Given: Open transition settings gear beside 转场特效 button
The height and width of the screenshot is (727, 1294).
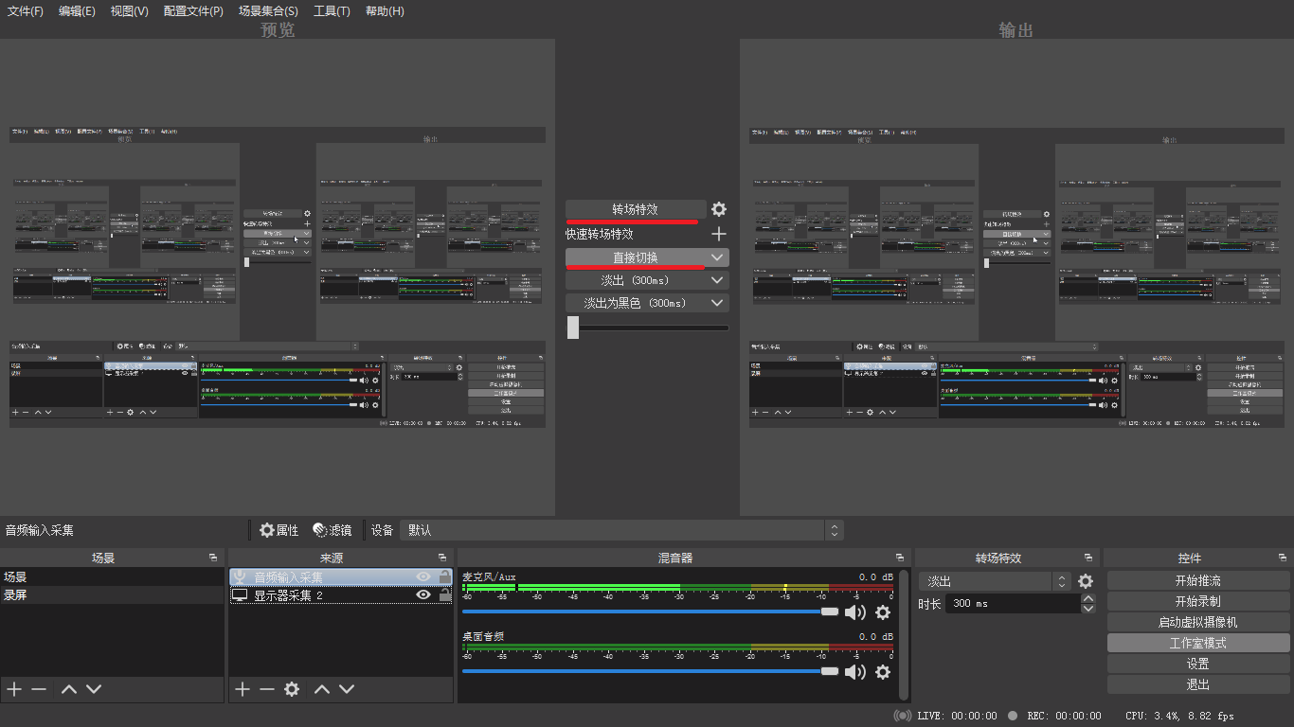Looking at the screenshot, I should 719,209.
